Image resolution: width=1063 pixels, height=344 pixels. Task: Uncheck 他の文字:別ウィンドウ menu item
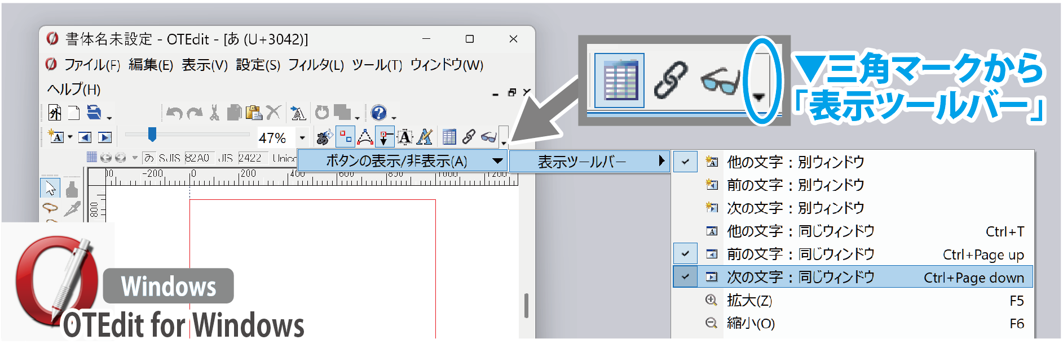795,162
